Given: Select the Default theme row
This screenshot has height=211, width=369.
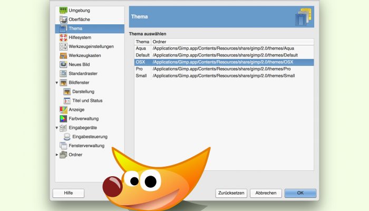Looking at the screenshot, I should 224,55.
